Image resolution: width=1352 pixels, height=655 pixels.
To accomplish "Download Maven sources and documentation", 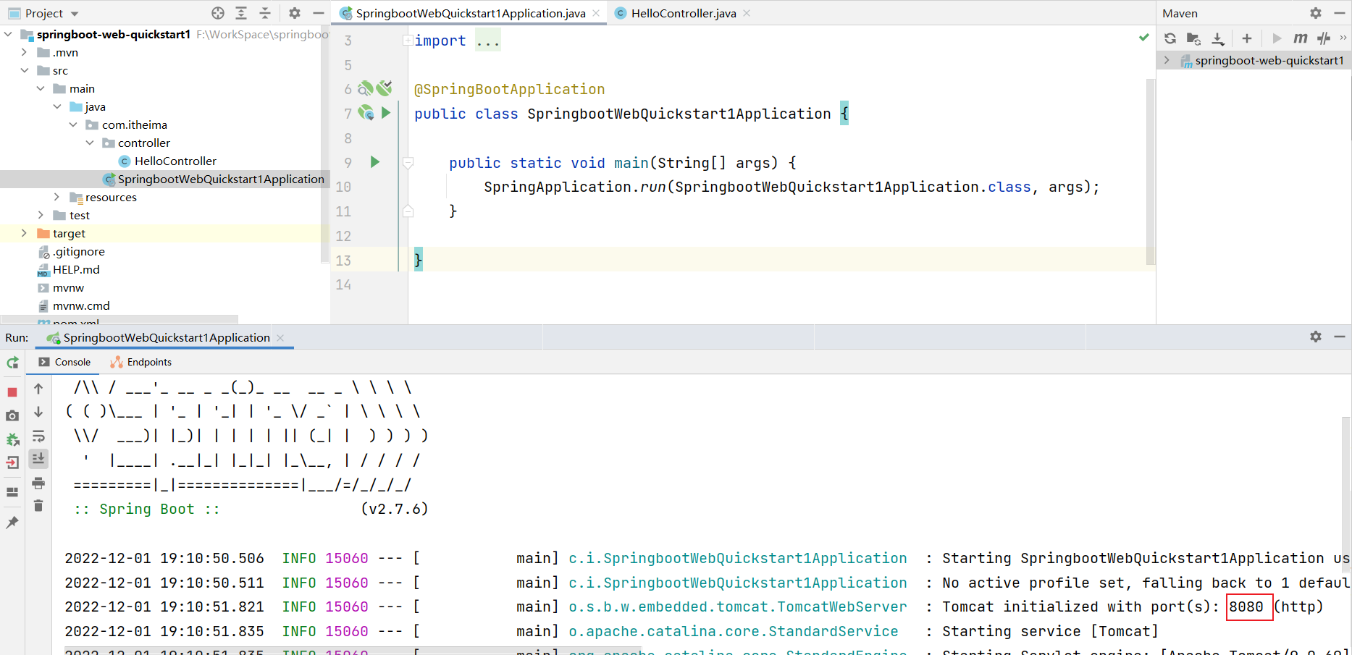I will [1218, 38].
